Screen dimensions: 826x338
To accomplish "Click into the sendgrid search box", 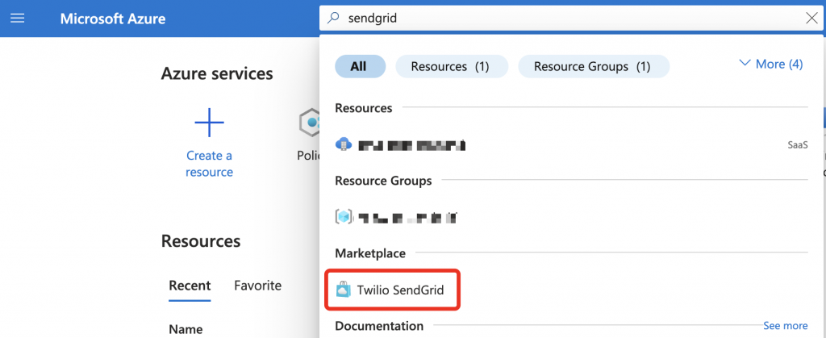I will (x=565, y=19).
